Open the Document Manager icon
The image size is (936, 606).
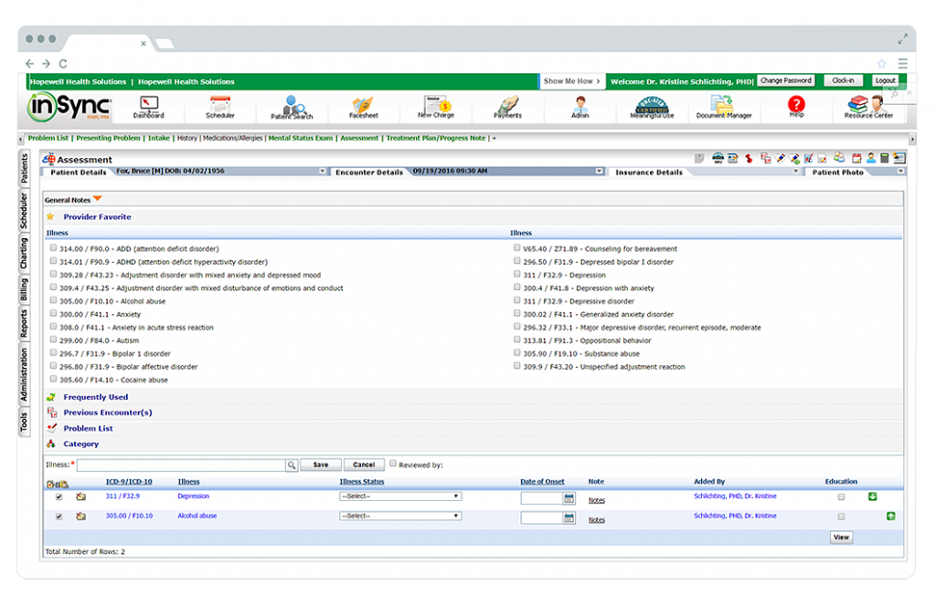723,105
